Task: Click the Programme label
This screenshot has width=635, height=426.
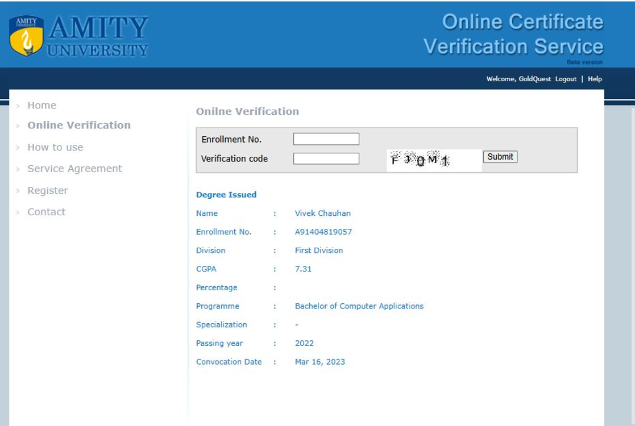Action: pyautogui.click(x=218, y=306)
